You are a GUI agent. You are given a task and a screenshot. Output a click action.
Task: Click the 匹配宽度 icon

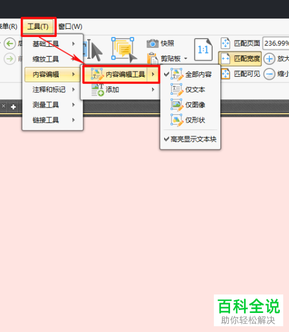coord(225,59)
